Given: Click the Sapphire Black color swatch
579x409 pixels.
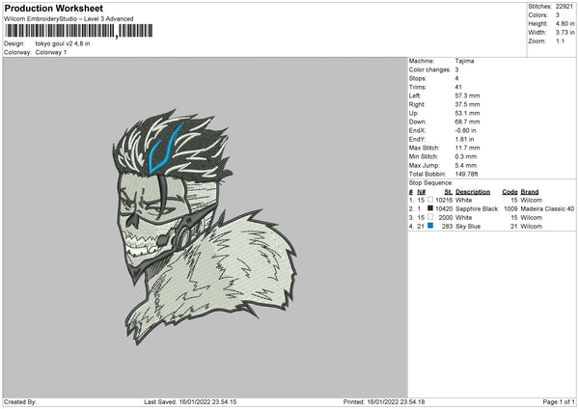Looking at the screenshot, I should (x=430, y=208).
